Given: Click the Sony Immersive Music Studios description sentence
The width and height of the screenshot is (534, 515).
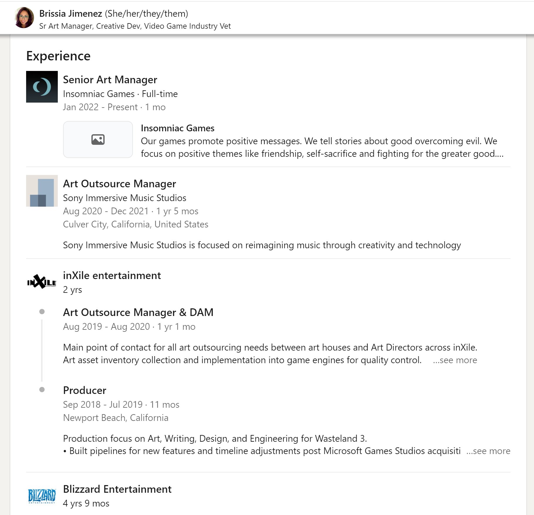Looking at the screenshot, I should (x=262, y=245).
